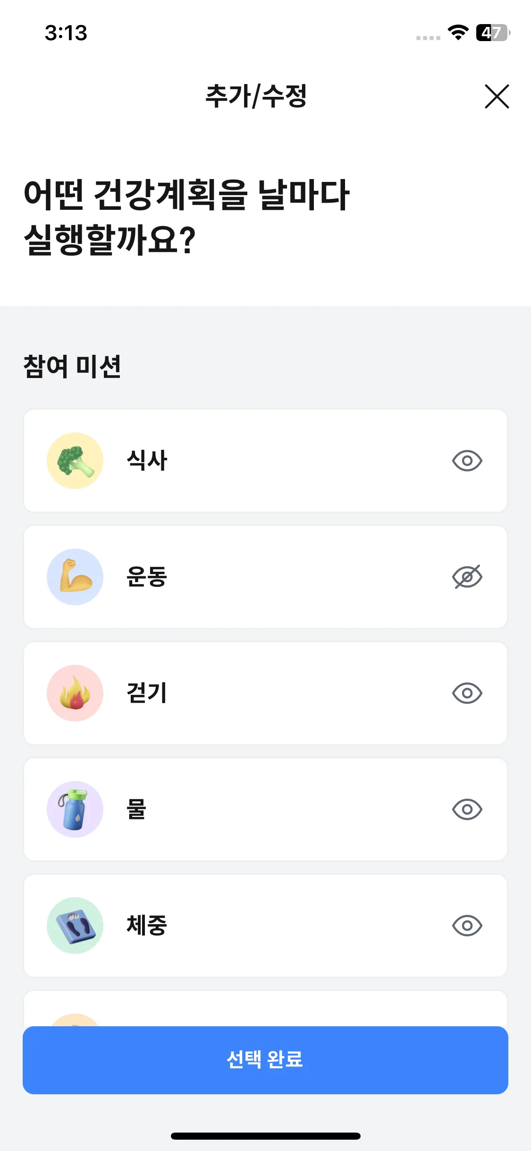Toggle visibility of the 걷기 mission
This screenshot has height=1151, width=531.
[x=467, y=693]
